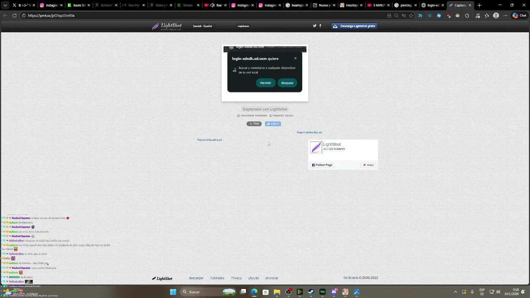
Task: Open browser settings and more menu
Action: (x=506, y=16)
